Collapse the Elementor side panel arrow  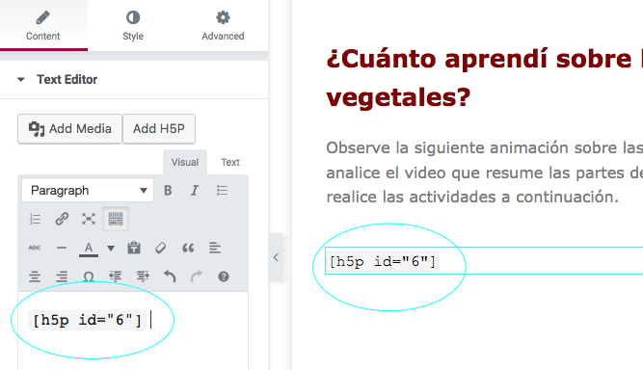point(276,257)
